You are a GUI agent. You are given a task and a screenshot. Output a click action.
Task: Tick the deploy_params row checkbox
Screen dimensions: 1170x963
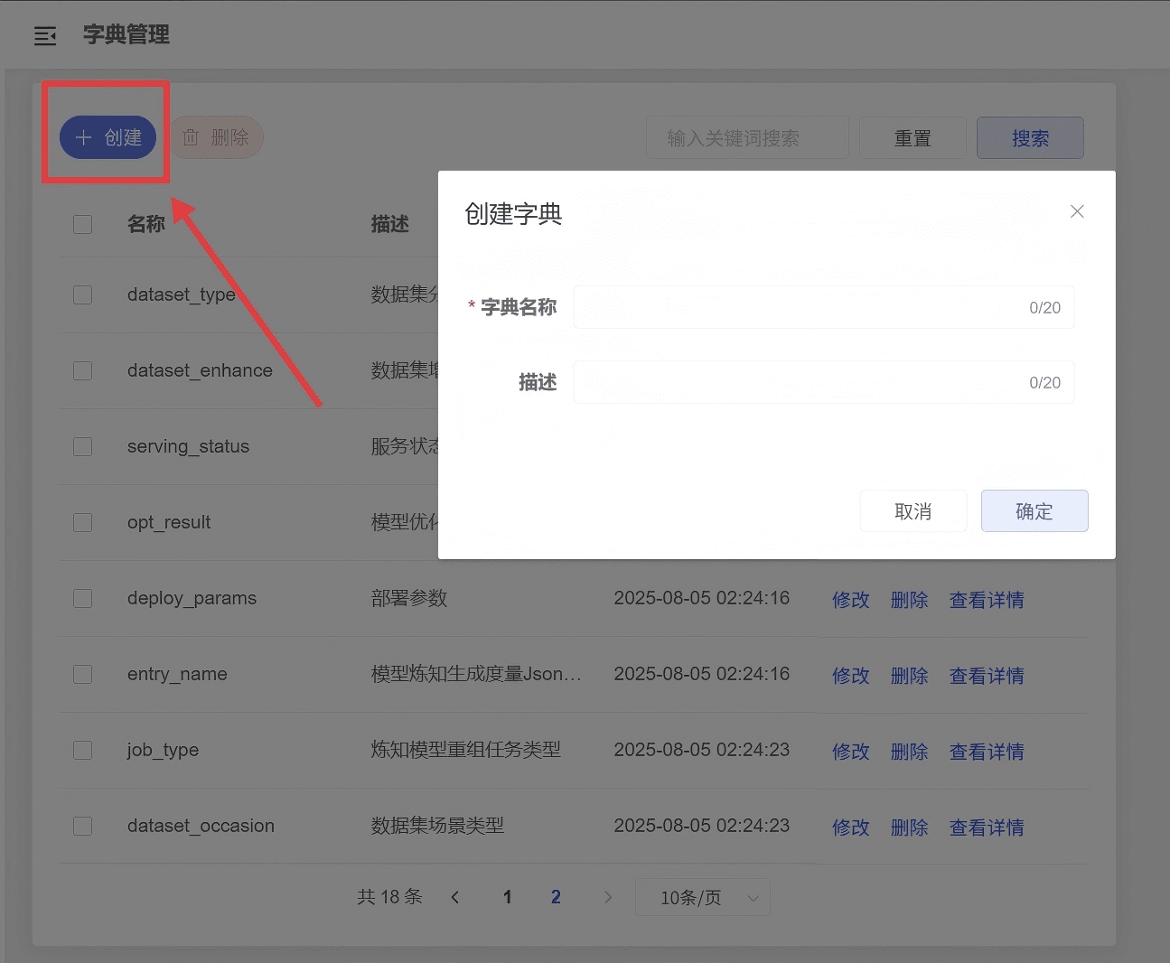(83, 598)
